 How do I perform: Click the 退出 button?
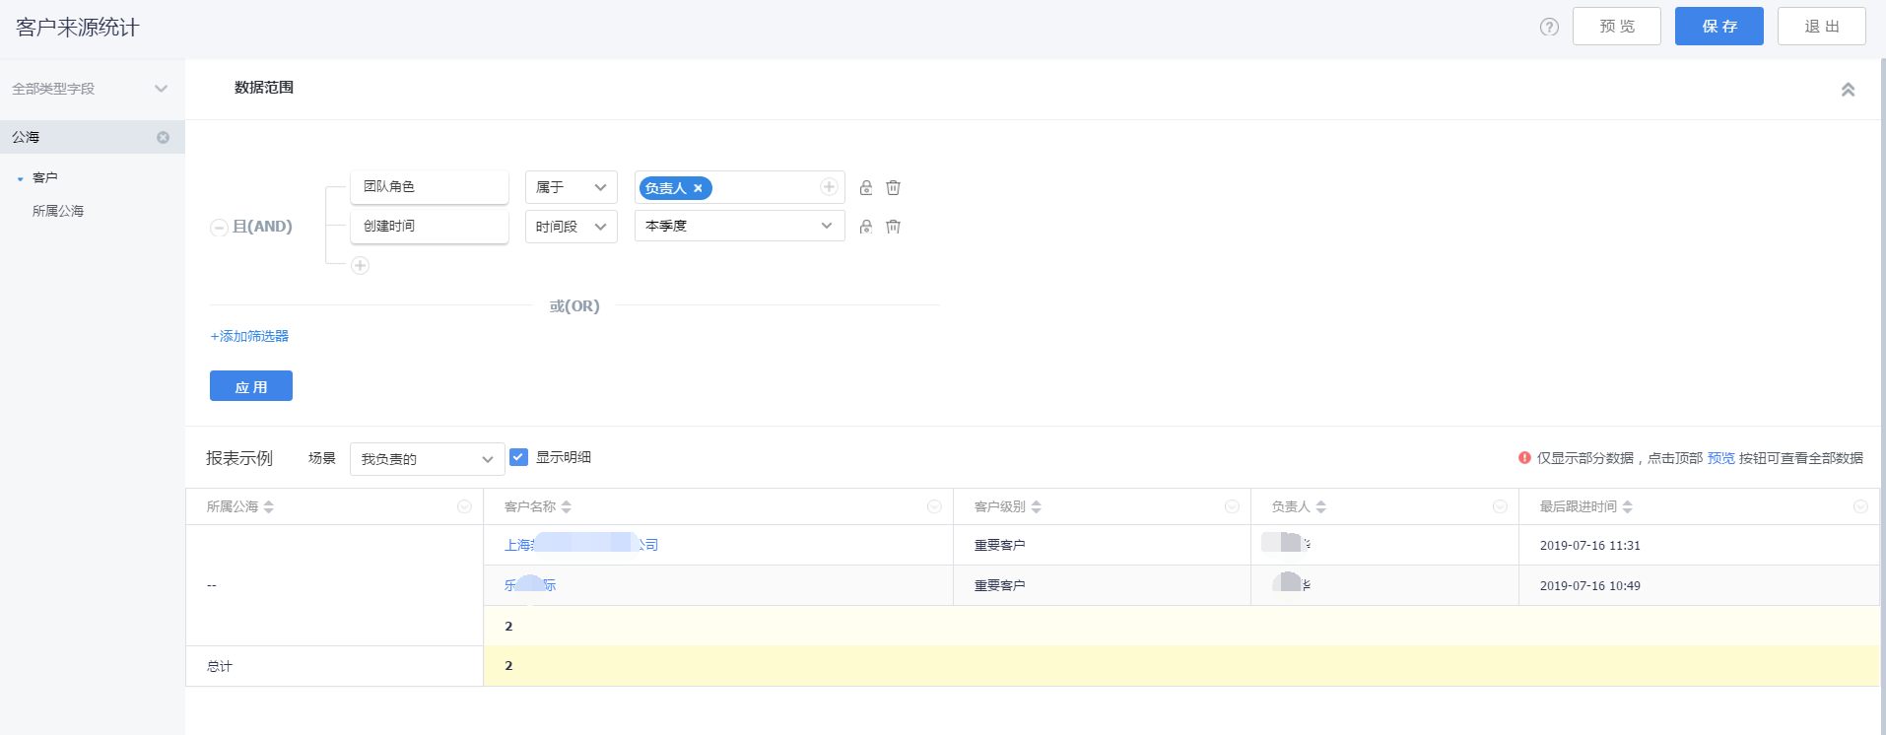coord(1822,27)
